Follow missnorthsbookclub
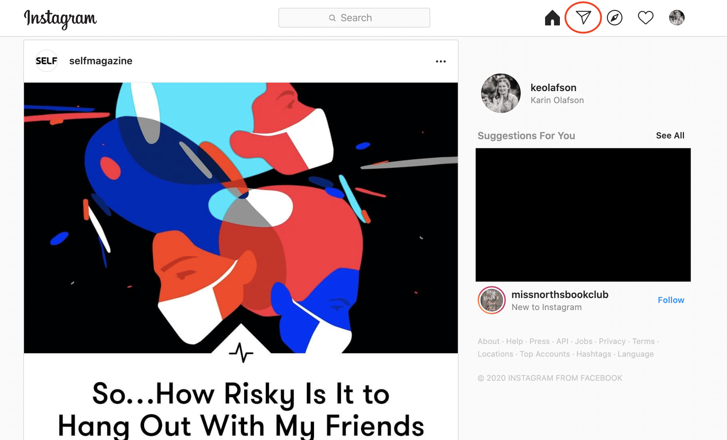The image size is (727, 440). [671, 300]
